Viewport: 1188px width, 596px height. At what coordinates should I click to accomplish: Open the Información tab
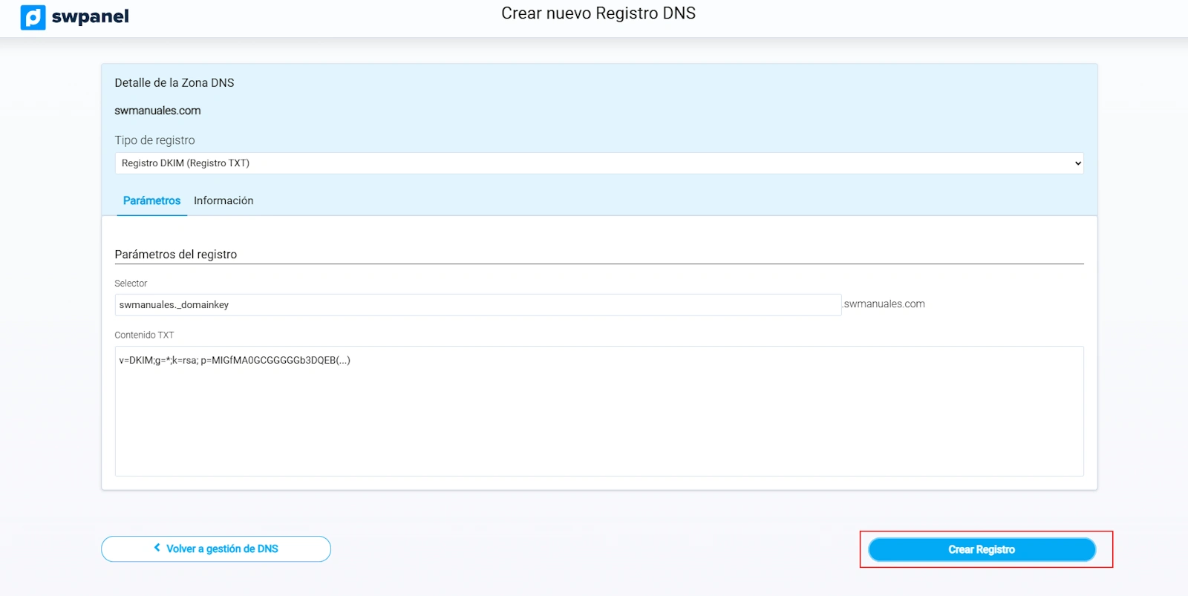point(223,200)
